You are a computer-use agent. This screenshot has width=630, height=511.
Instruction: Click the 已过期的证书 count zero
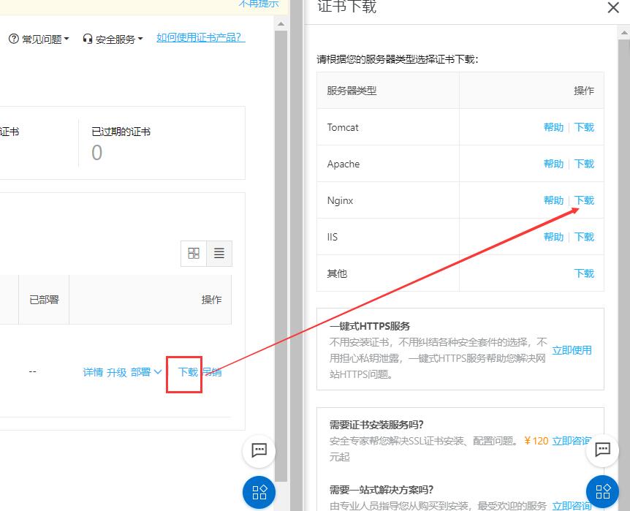[x=96, y=153]
